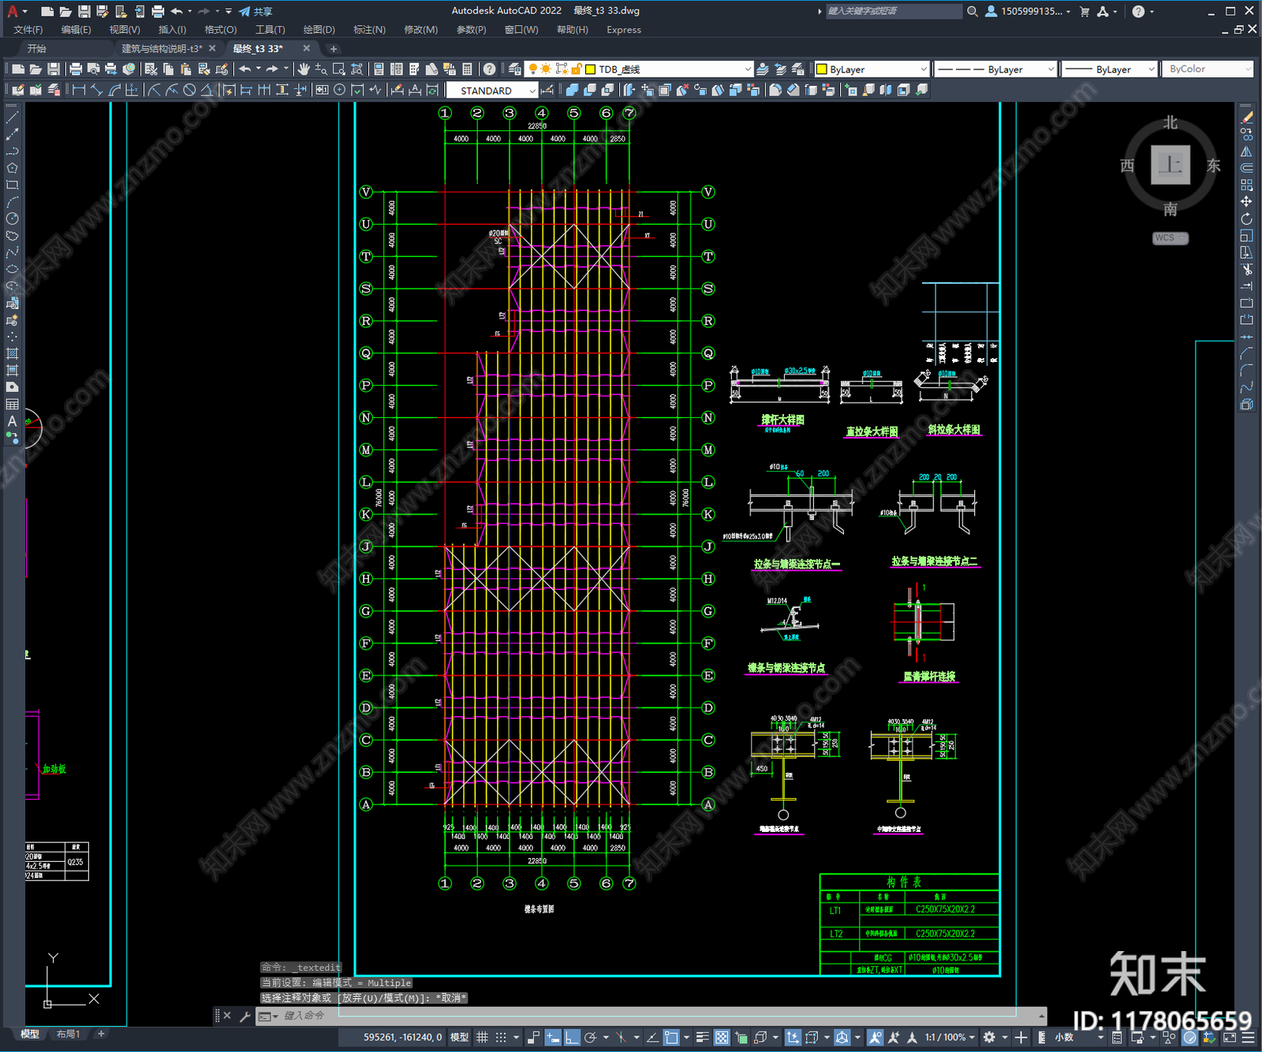Select the Pan hand tool
This screenshot has width=1262, height=1052.
click(x=304, y=69)
